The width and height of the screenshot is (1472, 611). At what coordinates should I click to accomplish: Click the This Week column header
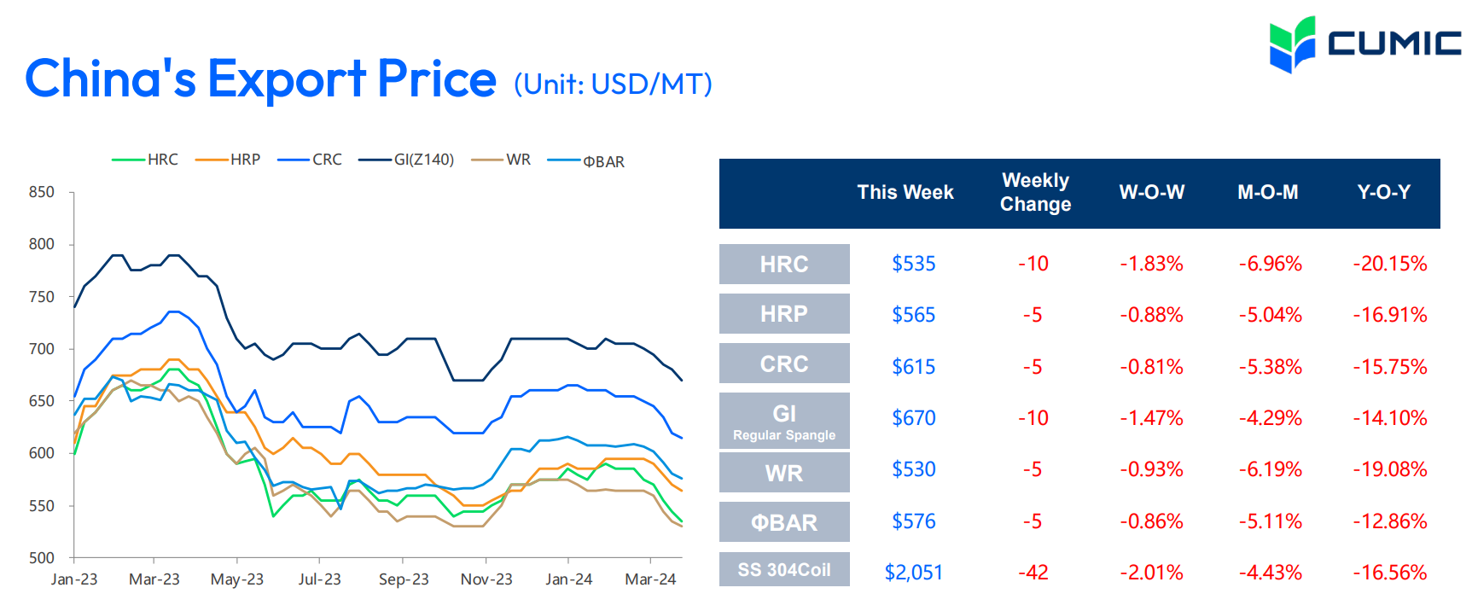905,193
